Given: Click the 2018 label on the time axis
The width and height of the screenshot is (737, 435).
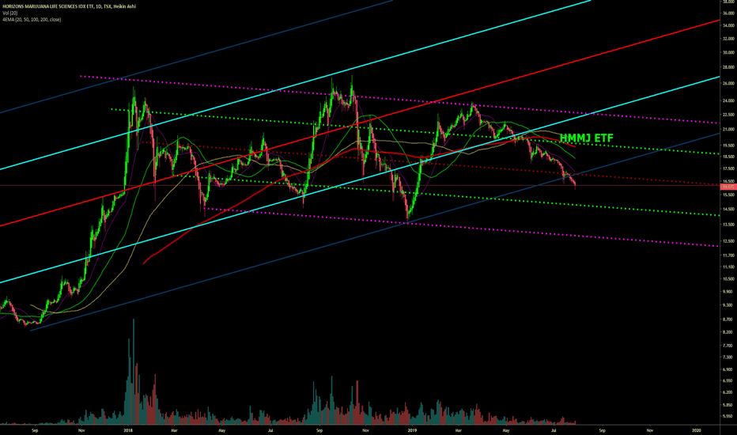Looking at the screenshot, I should click(x=128, y=429).
